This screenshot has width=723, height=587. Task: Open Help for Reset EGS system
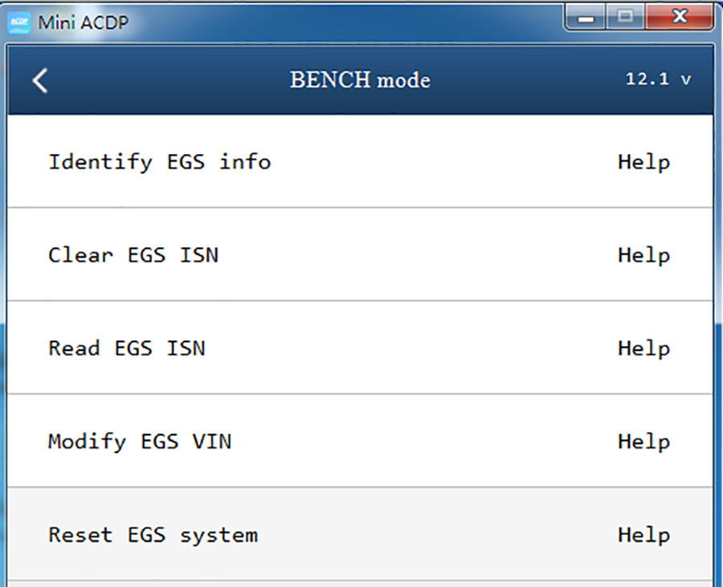click(x=643, y=534)
